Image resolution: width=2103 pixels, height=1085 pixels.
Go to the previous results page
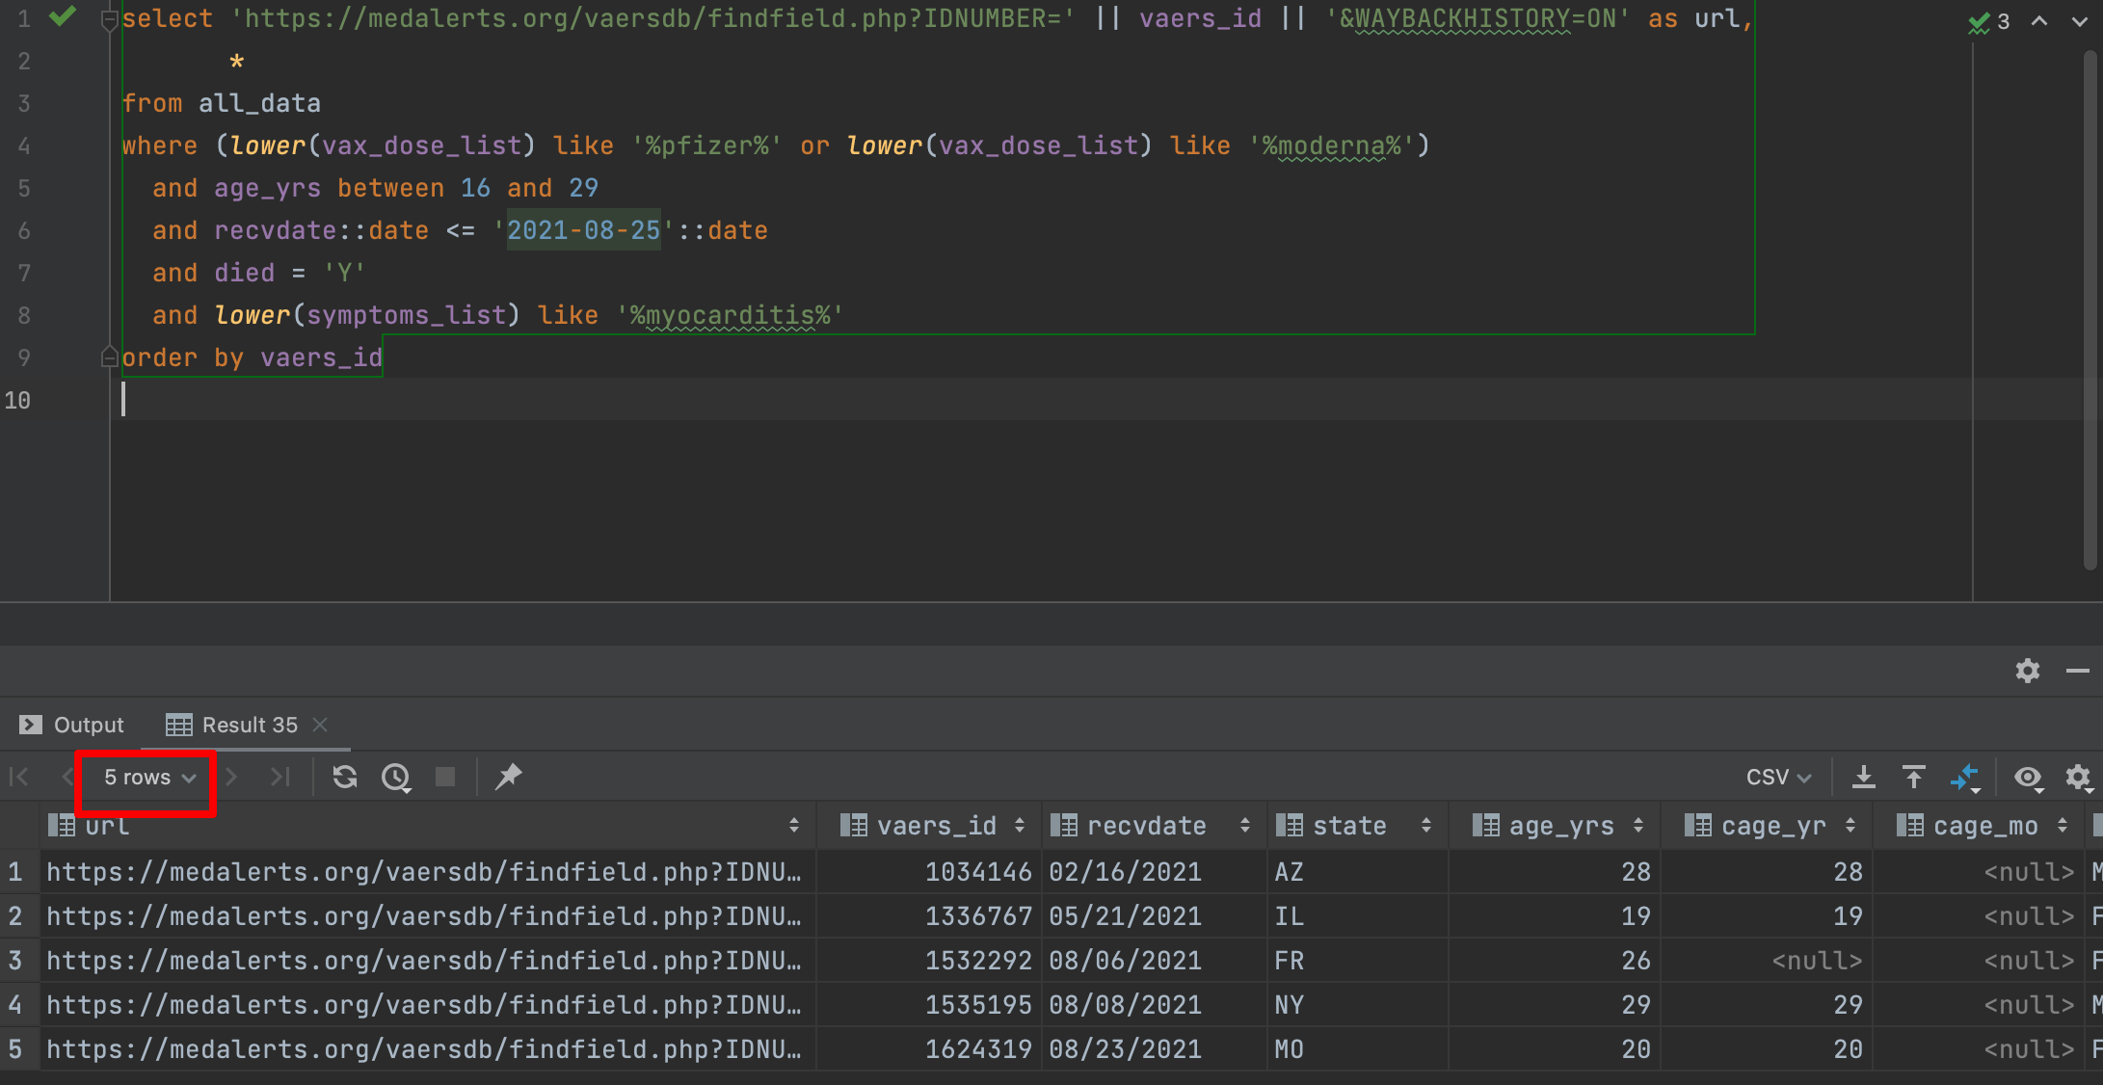click(67, 777)
